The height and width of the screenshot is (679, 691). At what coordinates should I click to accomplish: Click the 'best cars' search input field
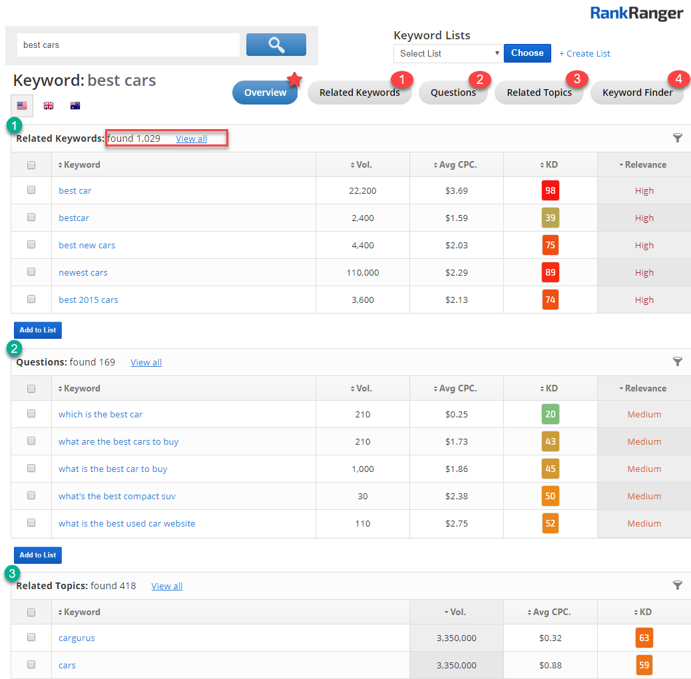pos(128,45)
